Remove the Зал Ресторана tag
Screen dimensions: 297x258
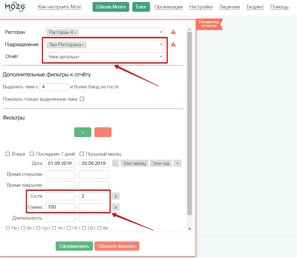[83, 45]
